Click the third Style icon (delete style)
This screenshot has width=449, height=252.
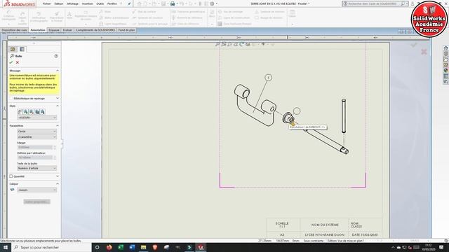(x=31, y=112)
